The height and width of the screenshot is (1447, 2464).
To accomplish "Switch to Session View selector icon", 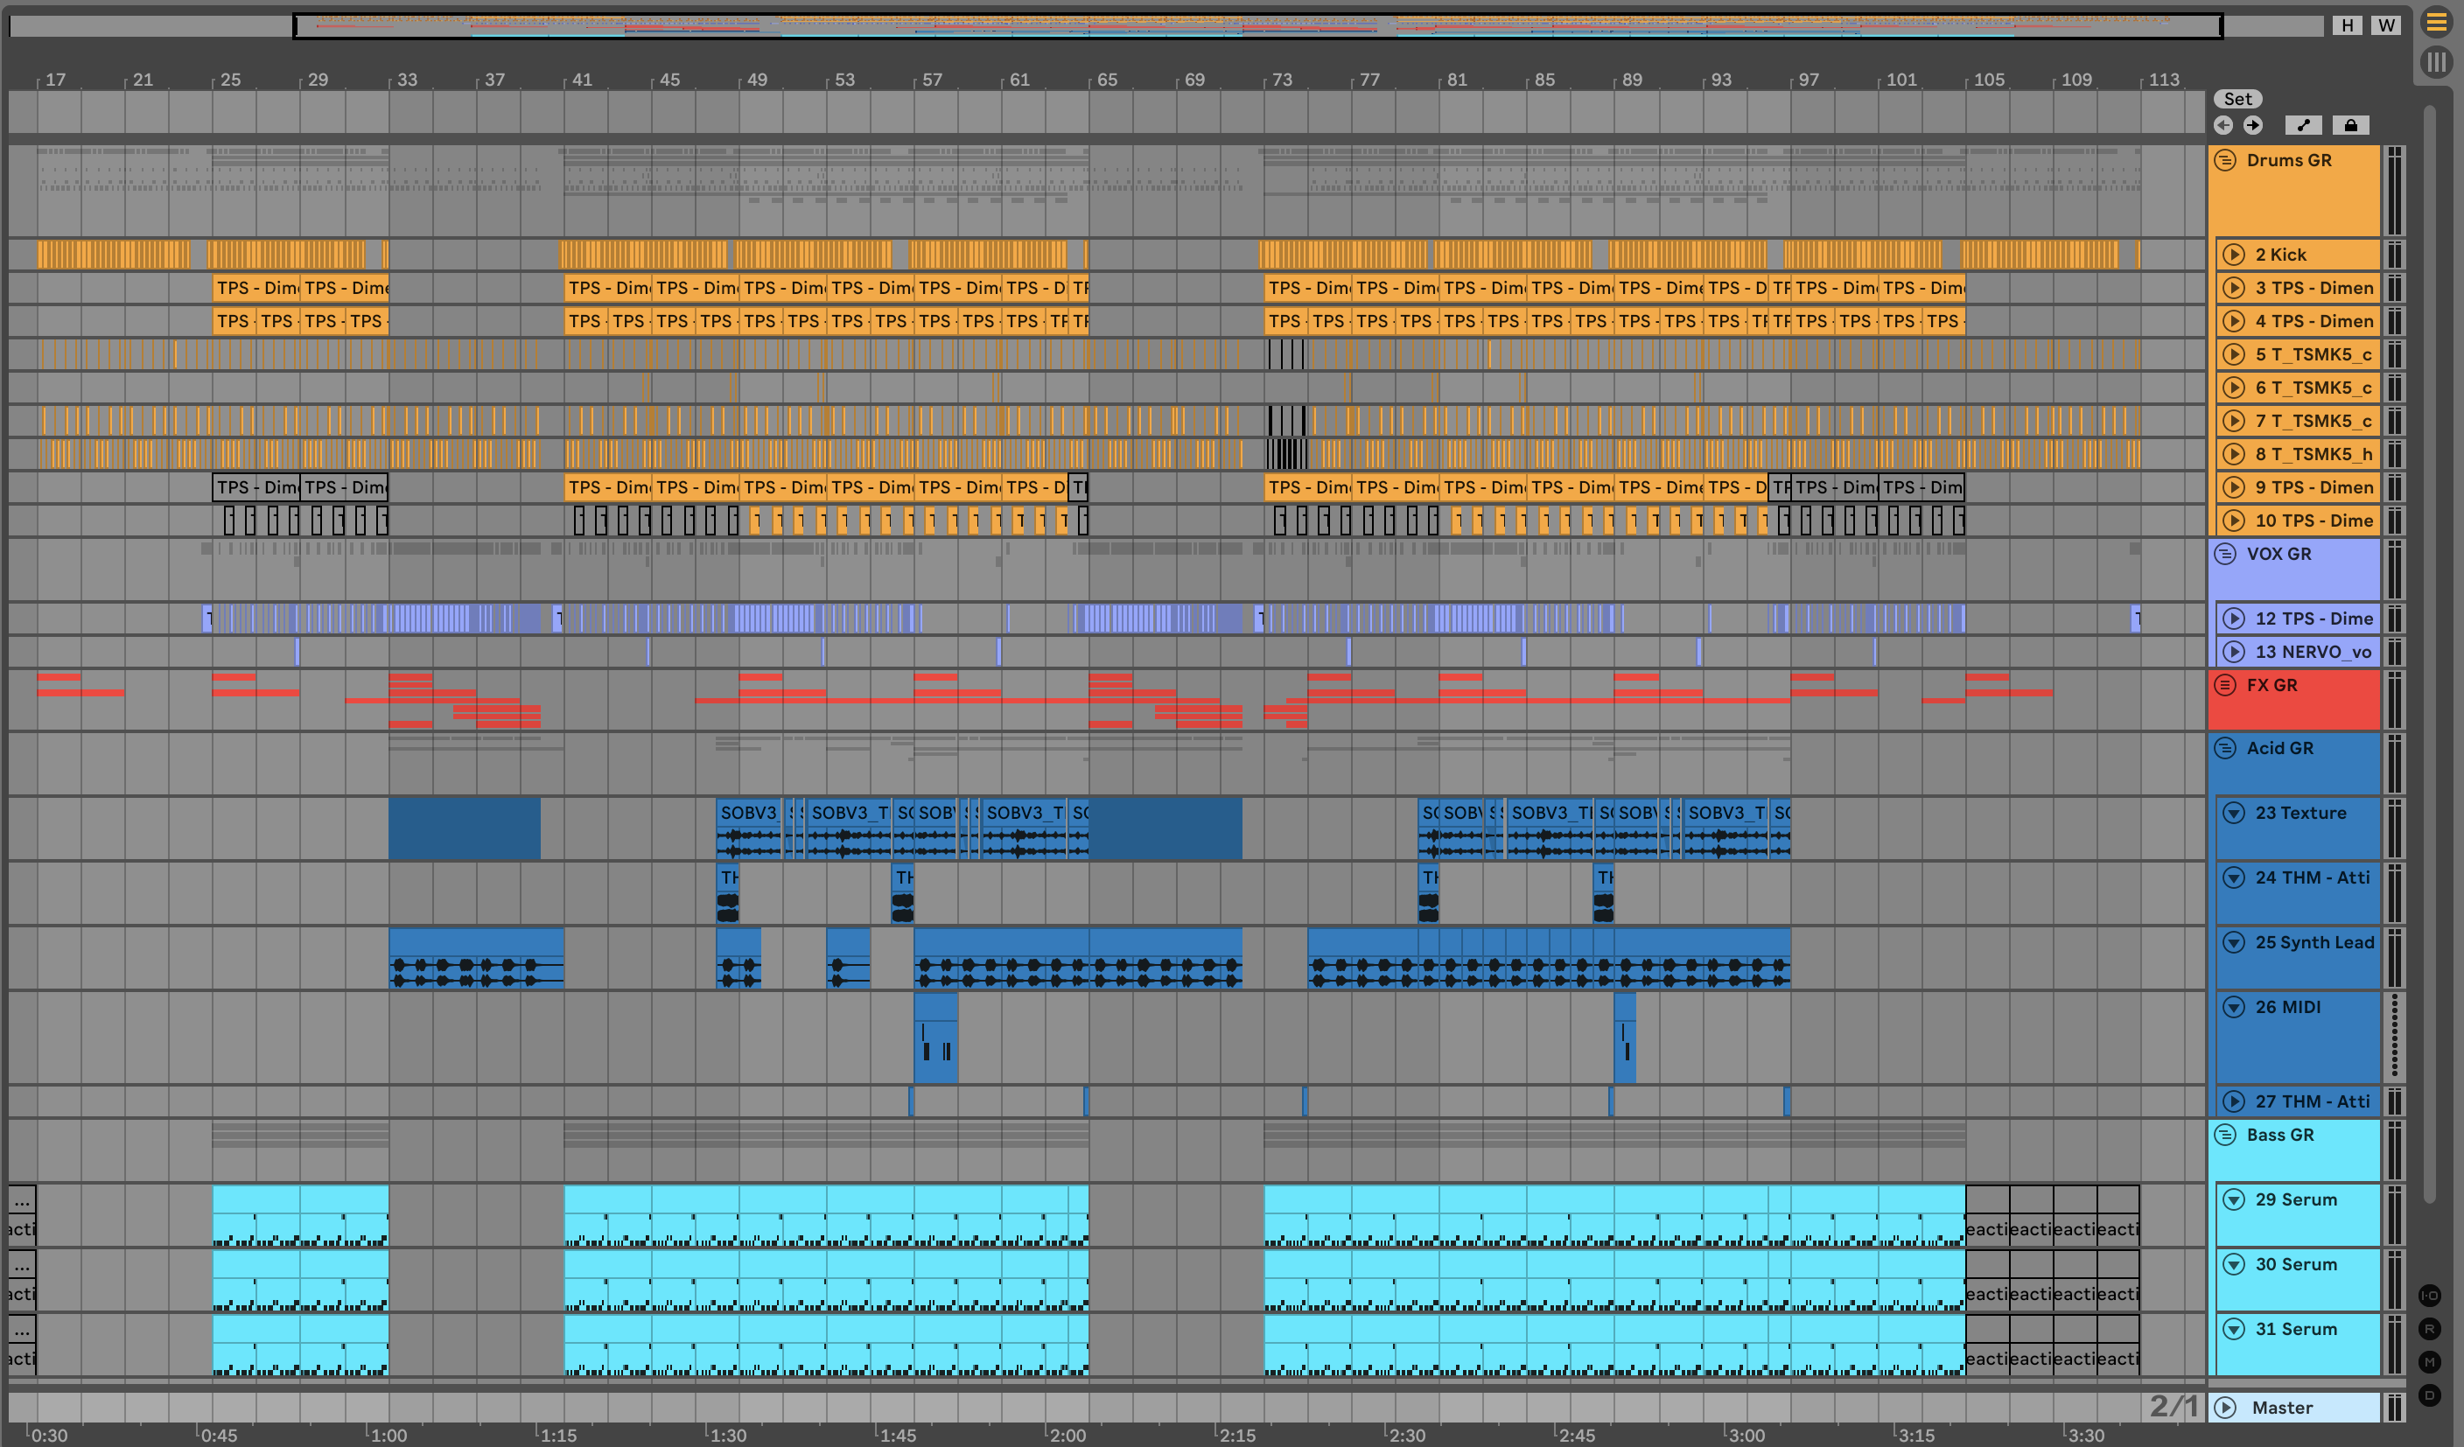I will (x=2436, y=63).
